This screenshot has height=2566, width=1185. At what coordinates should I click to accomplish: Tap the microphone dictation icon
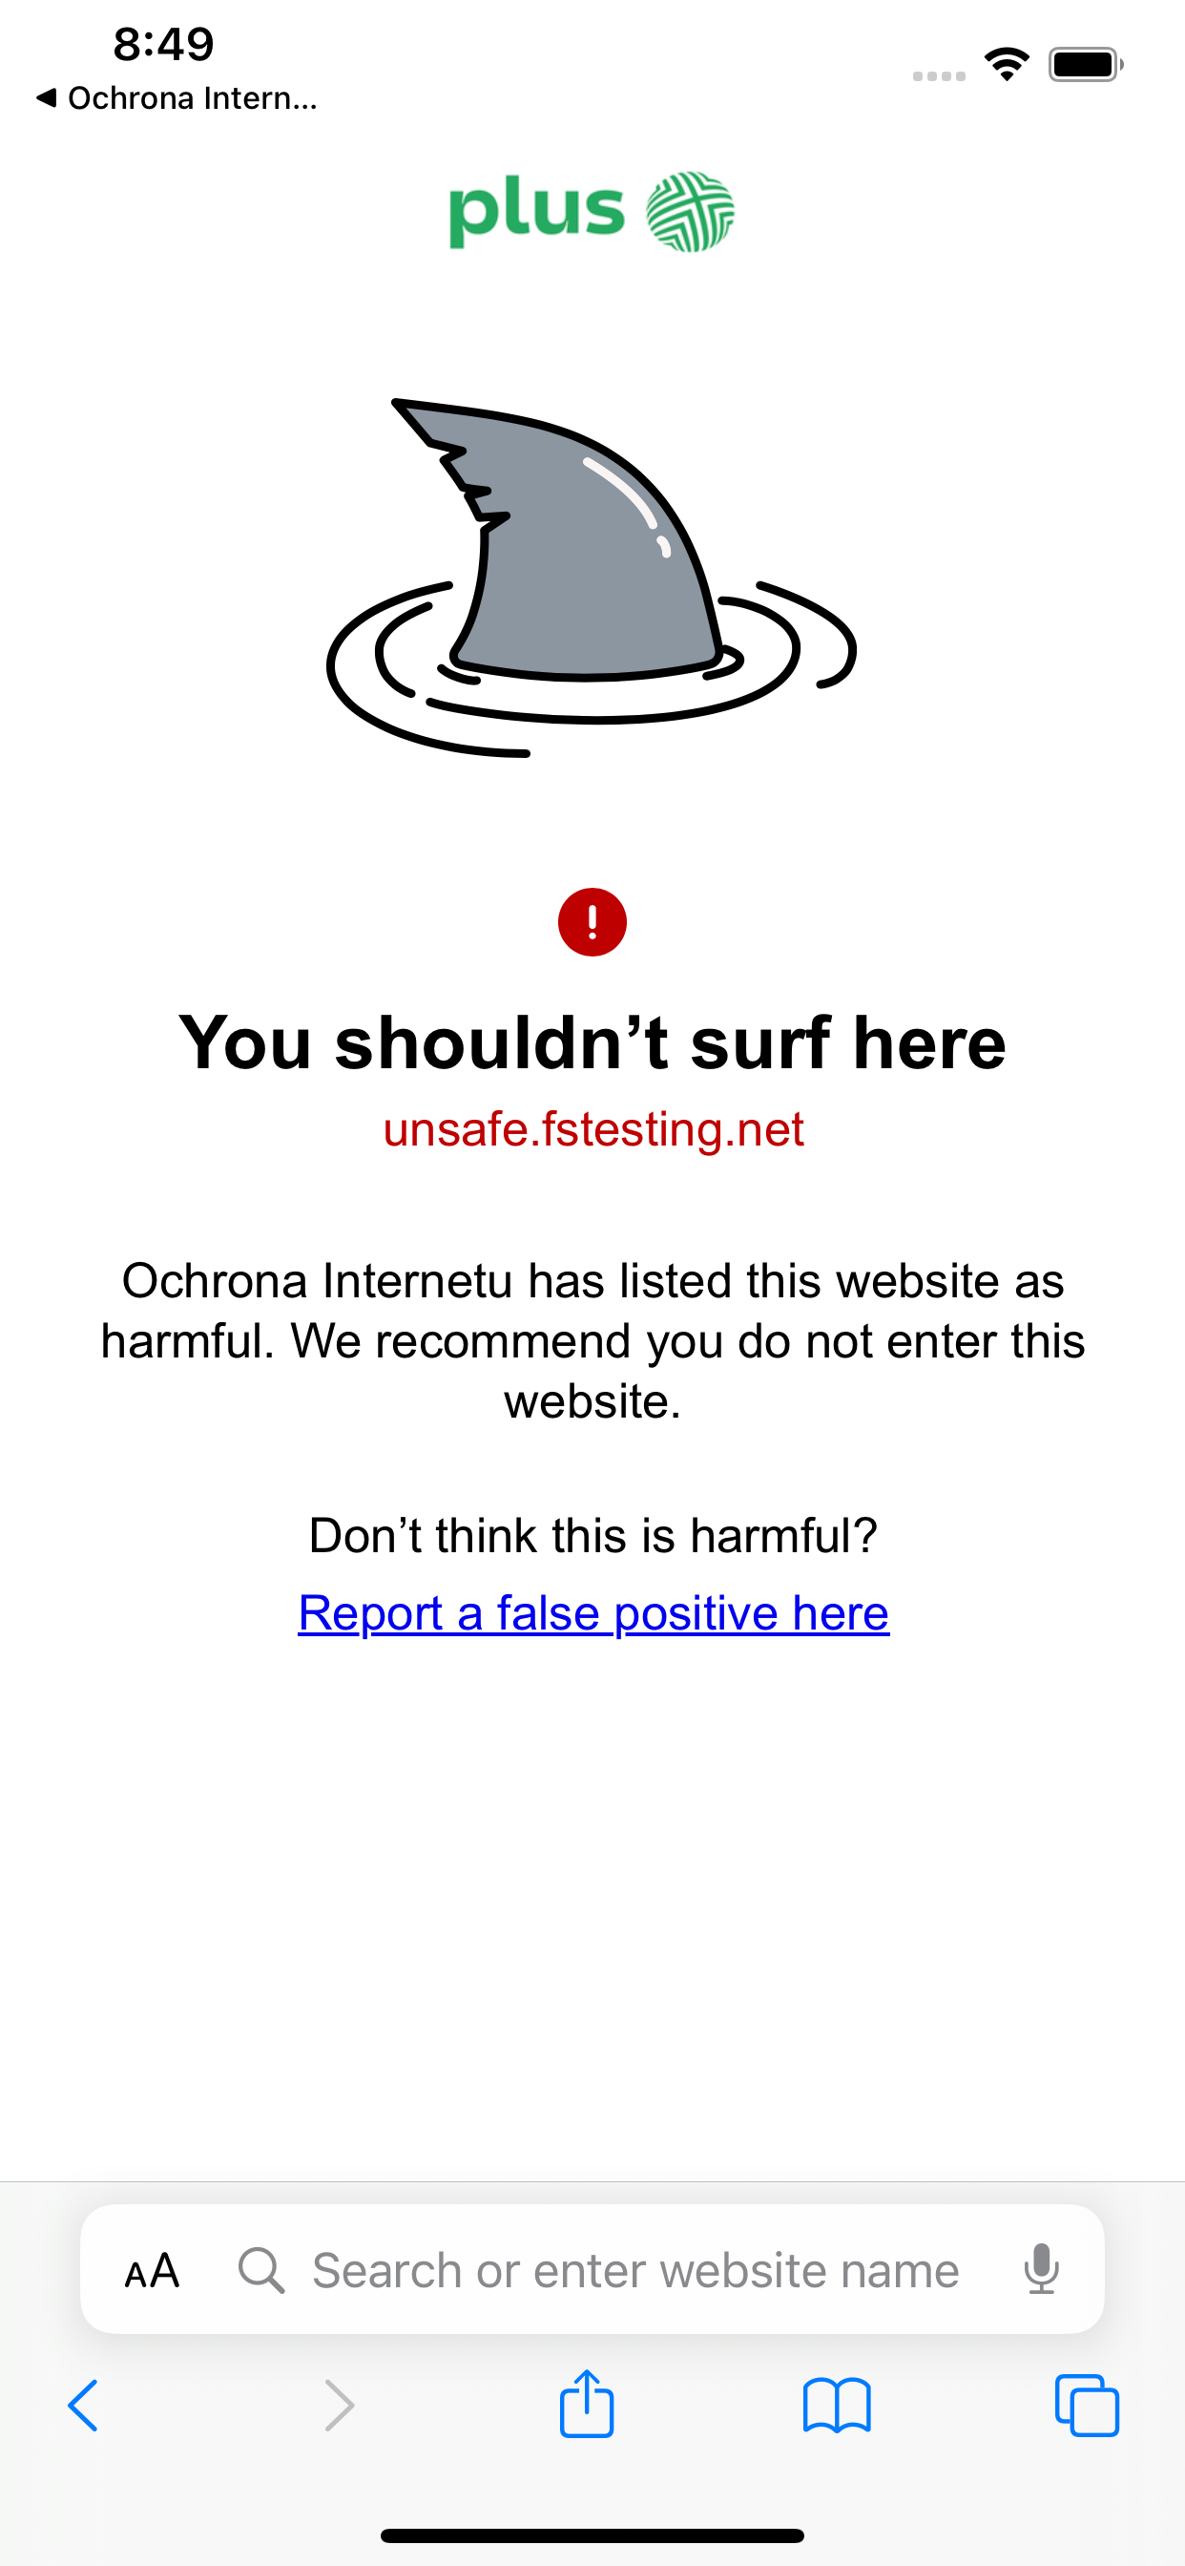pyautogui.click(x=1042, y=2269)
